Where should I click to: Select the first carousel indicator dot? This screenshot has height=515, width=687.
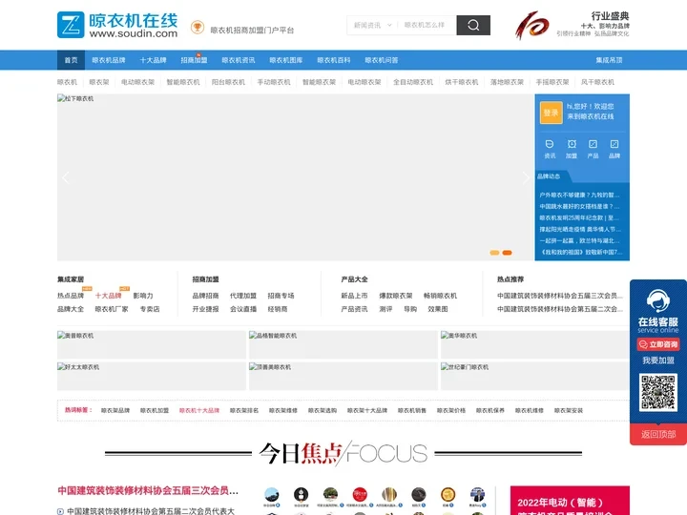pyautogui.click(x=494, y=253)
